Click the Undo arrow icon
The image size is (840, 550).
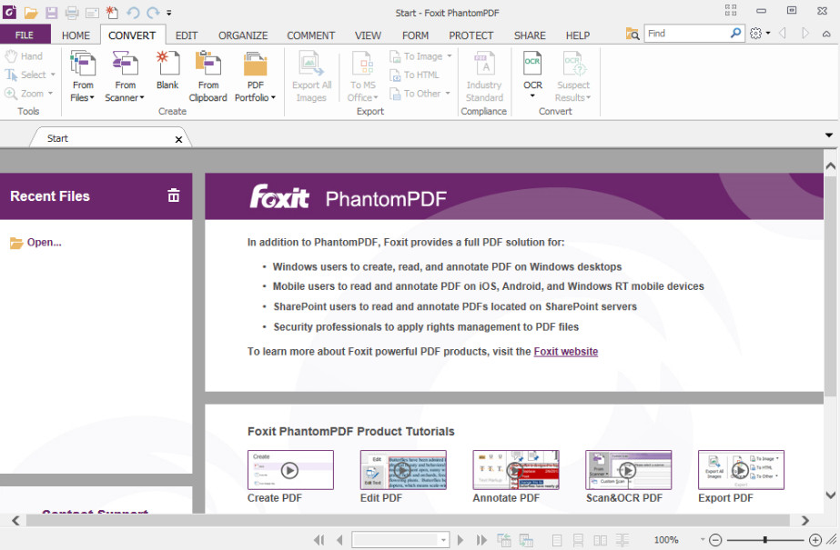133,13
